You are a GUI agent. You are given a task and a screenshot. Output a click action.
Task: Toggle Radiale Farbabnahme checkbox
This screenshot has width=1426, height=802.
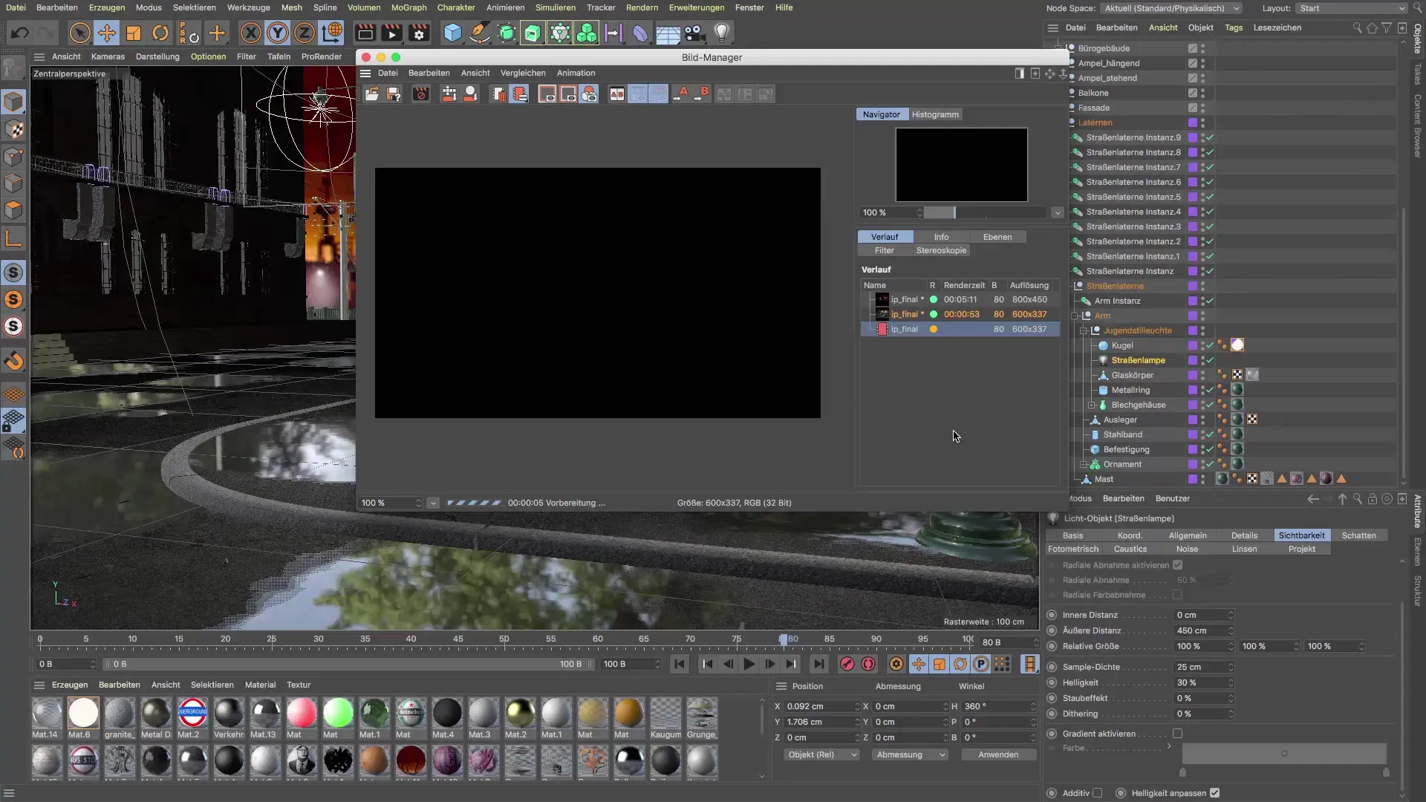click(1177, 595)
